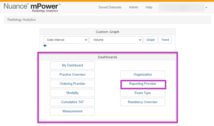Open the Reporting Provider dashboard
214x126 pixels.
(x=143, y=84)
